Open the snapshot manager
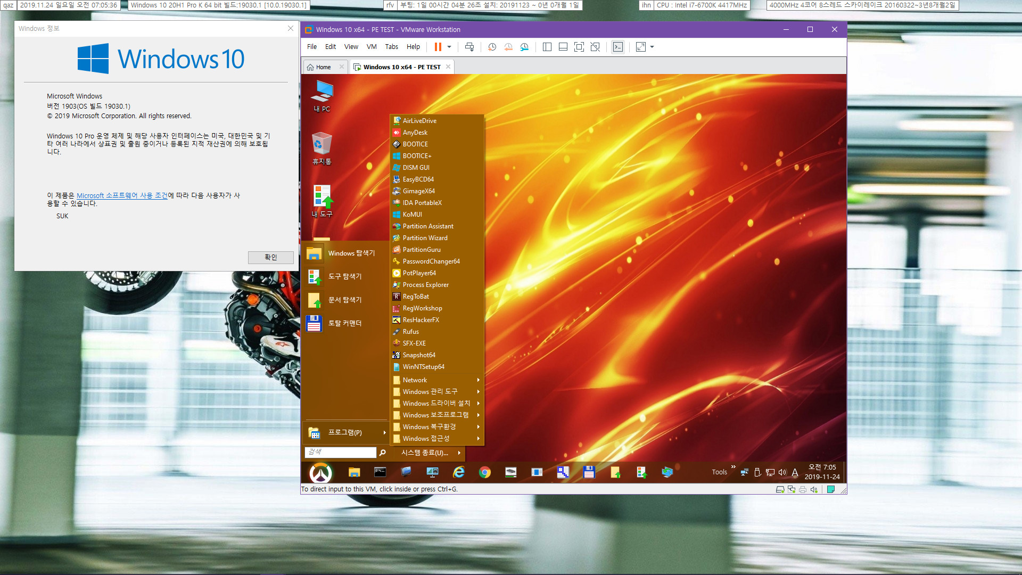The width and height of the screenshot is (1022, 575). 524,47
